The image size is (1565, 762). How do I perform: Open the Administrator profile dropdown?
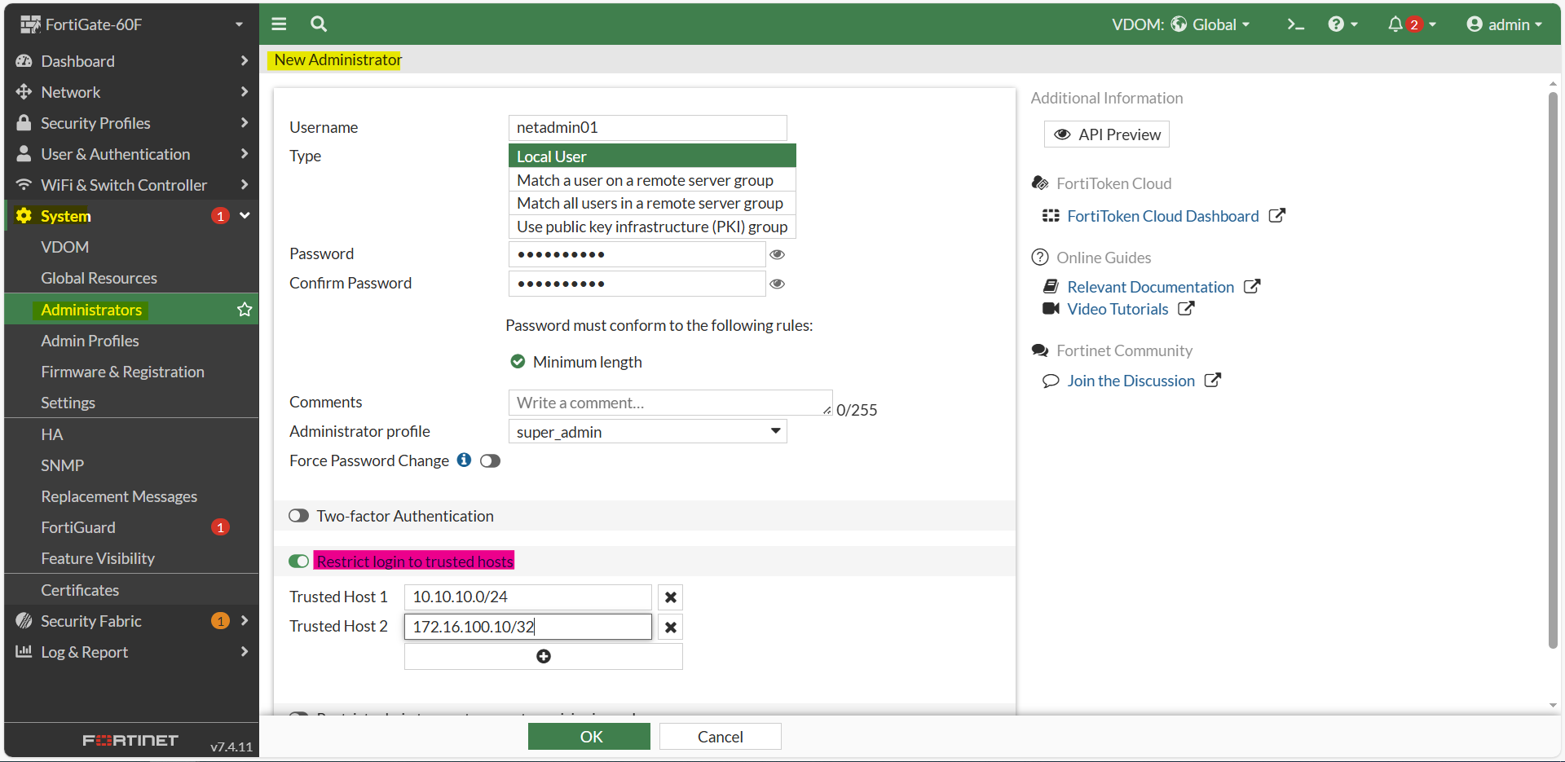[648, 431]
